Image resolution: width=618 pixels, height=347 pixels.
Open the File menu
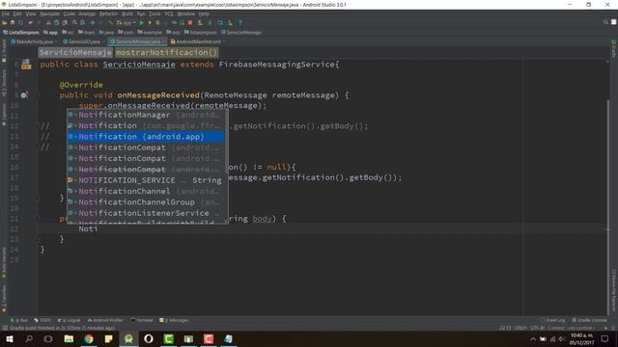(x=6, y=13)
